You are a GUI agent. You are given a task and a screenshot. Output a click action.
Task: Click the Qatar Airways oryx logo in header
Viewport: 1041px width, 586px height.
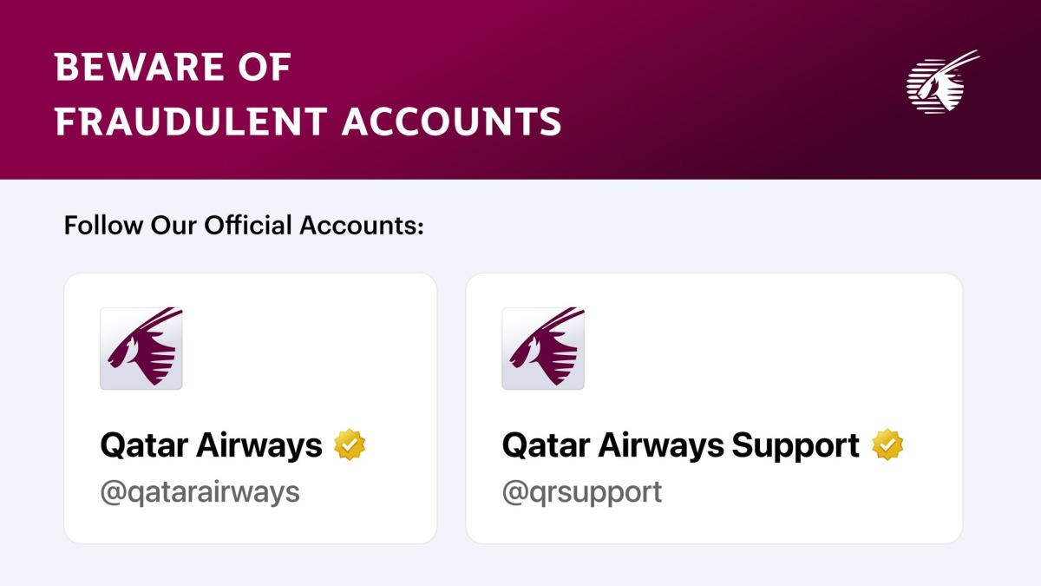tap(941, 82)
